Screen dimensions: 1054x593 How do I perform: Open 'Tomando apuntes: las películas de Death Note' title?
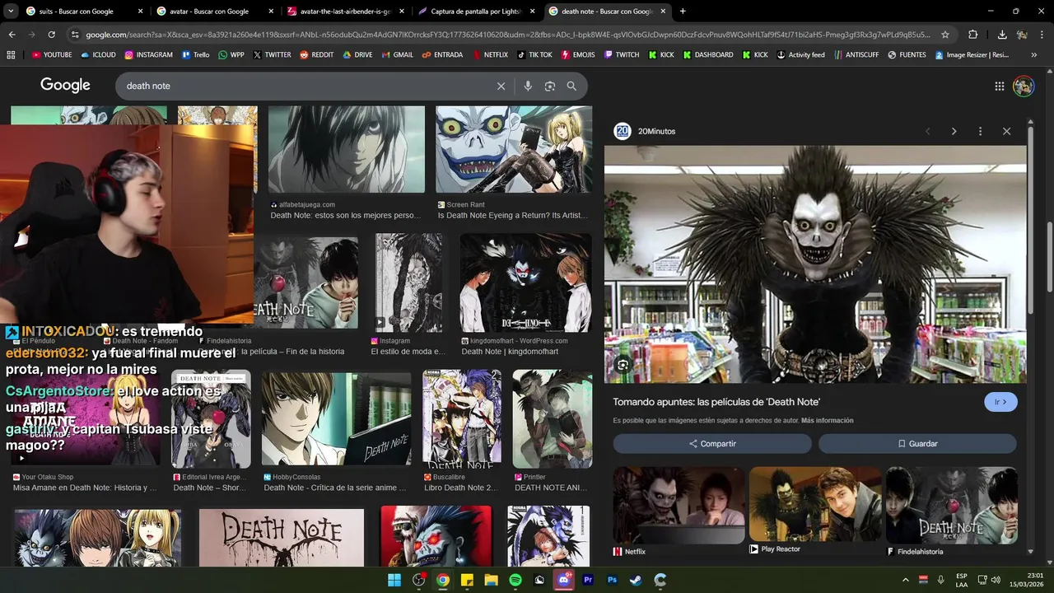[716, 402]
